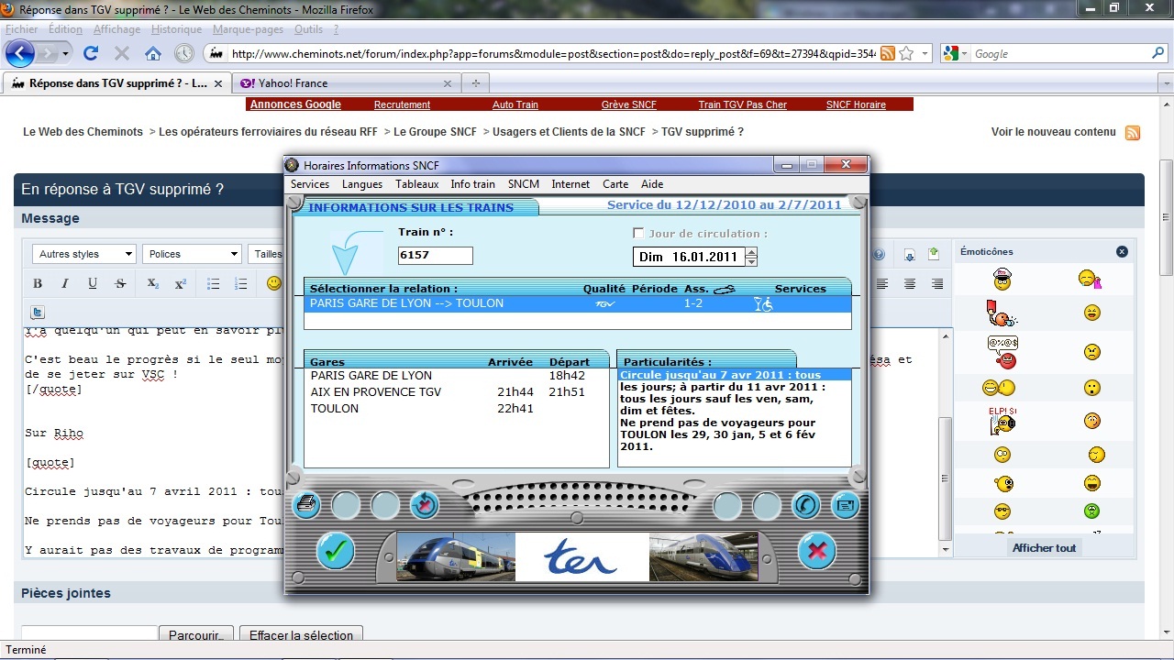The width and height of the screenshot is (1174, 660).
Task: Click the card/message round icon in SNCF window
Action: click(x=846, y=504)
